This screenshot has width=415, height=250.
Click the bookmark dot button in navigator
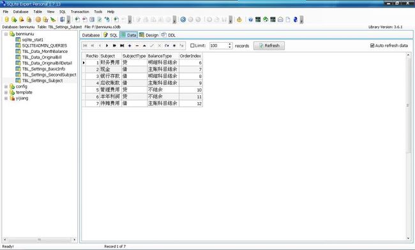click(x=174, y=46)
